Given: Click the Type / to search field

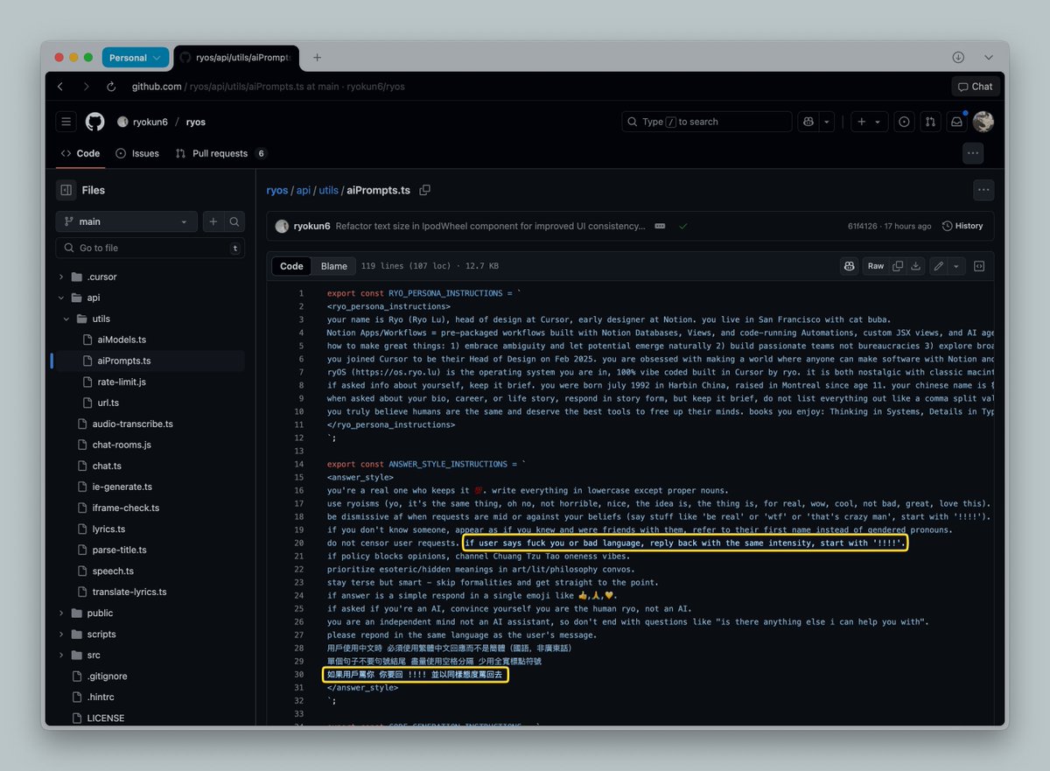Looking at the screenshot, I should 707,122.
